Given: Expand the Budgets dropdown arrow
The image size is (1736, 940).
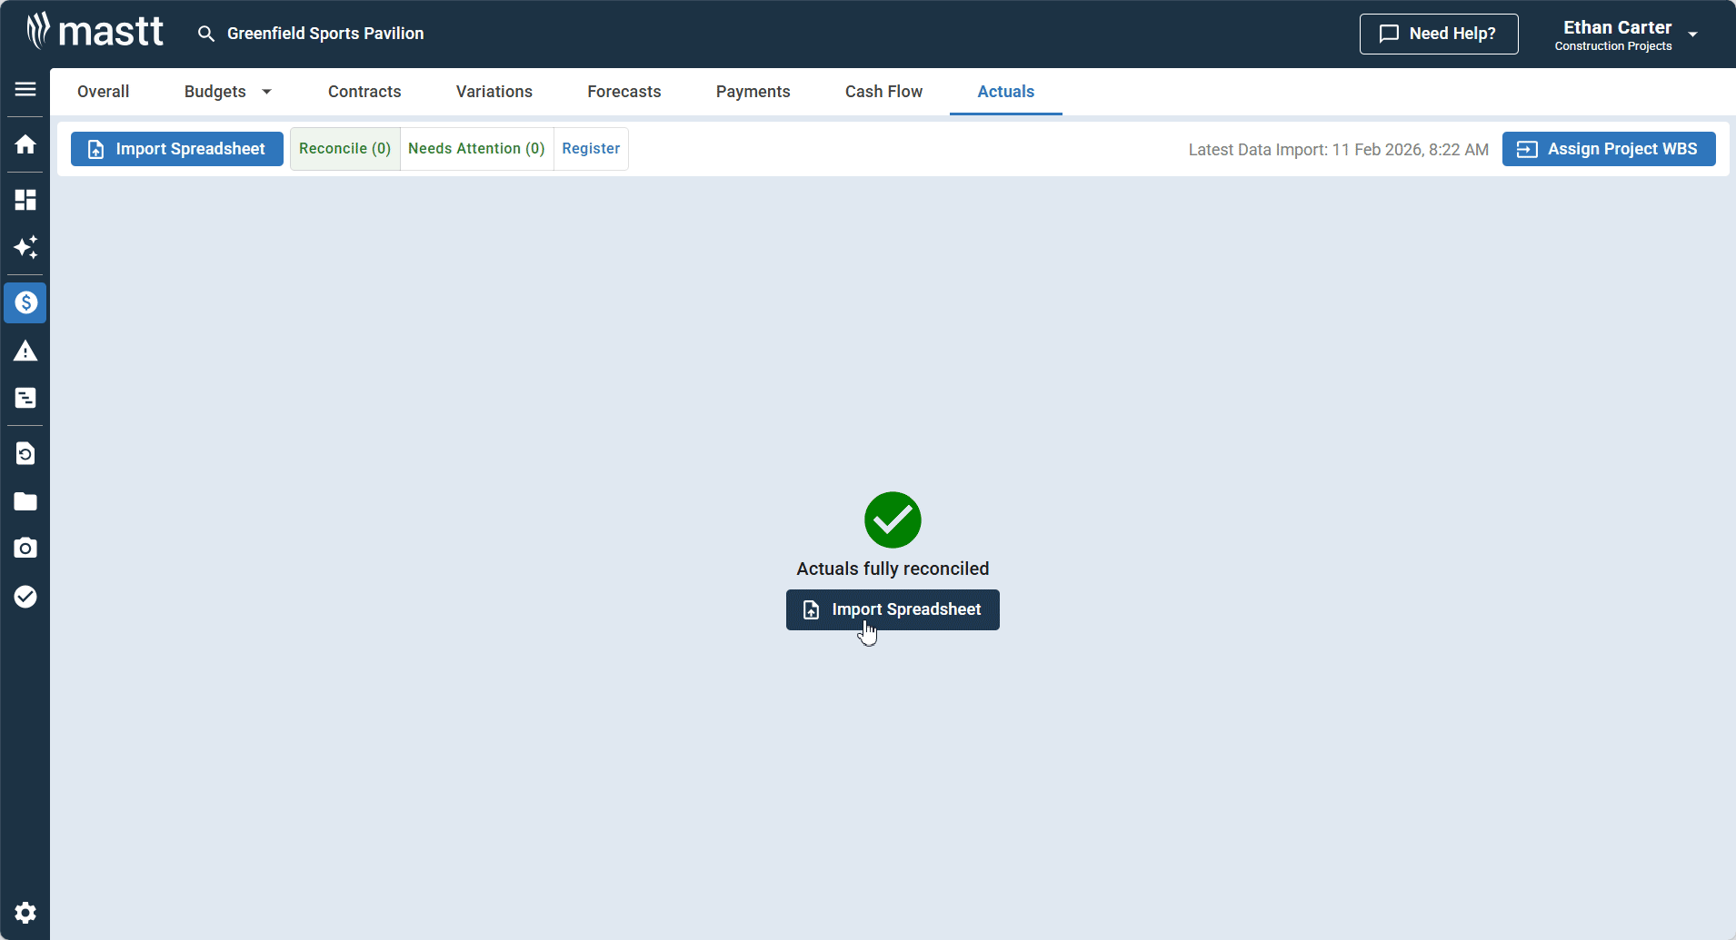Looking at the screenshot, I should 266,92.
